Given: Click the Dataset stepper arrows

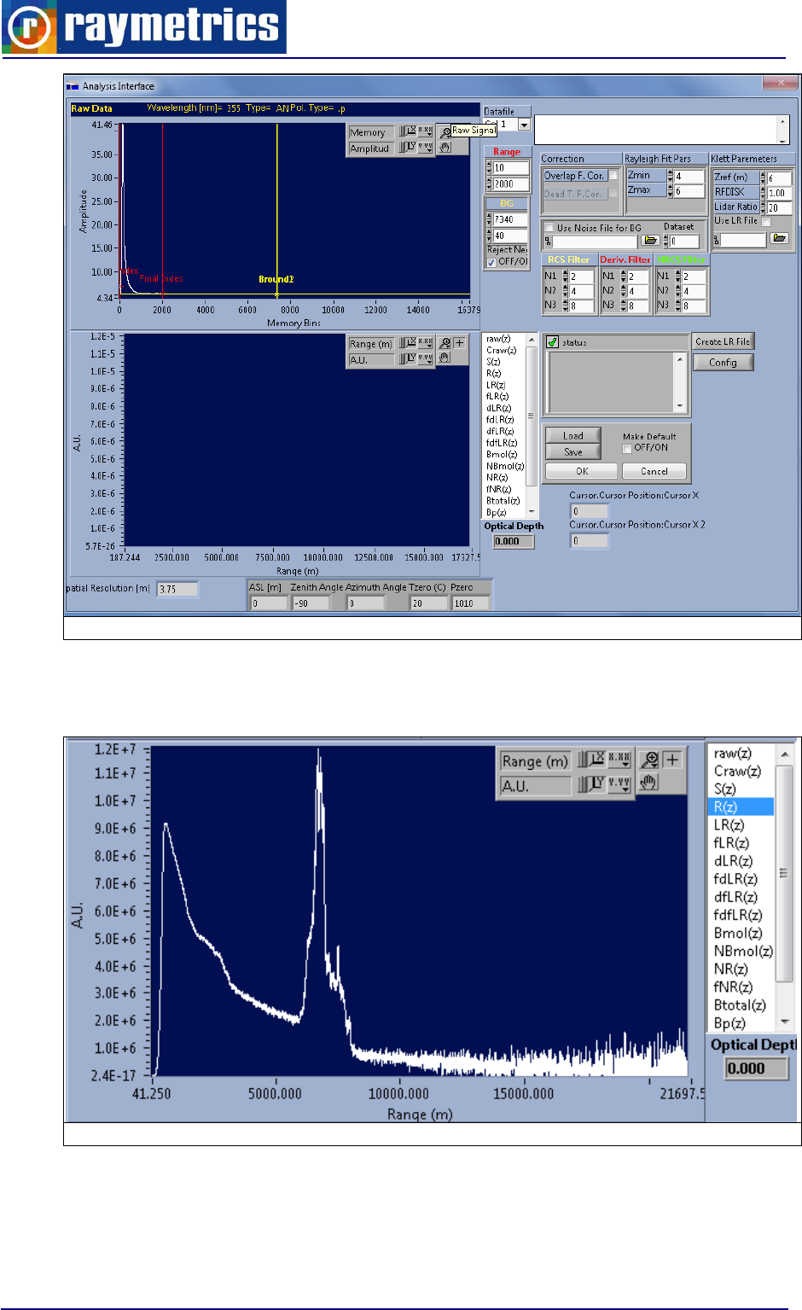Looking at the screenshot, I should tap(665, 241).
